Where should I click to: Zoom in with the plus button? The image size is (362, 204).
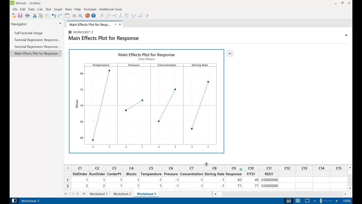(337, 201)
